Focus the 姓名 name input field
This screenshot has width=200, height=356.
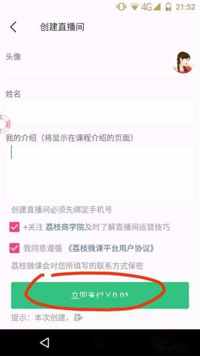coord(100,113)
